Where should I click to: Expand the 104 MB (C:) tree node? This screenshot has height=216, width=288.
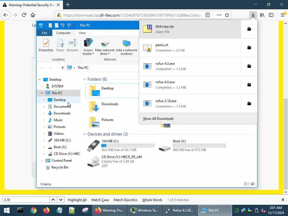[x=44, y=140]
